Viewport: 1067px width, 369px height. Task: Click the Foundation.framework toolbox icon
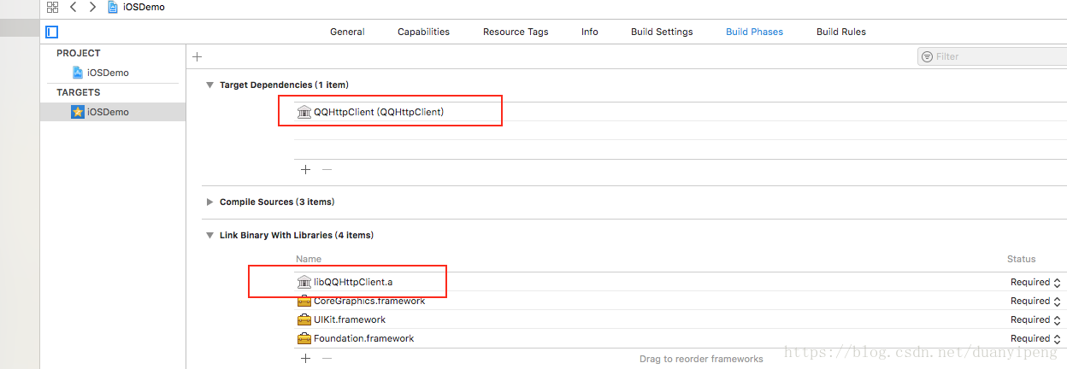(x=304, y=338)
